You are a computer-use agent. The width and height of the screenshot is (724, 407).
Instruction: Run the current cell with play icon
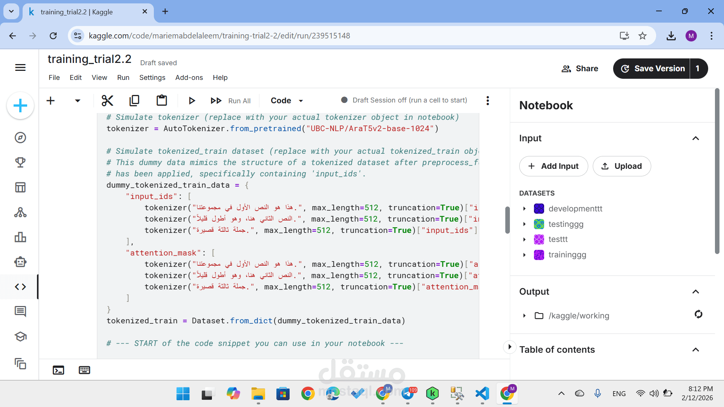[192, 101]
